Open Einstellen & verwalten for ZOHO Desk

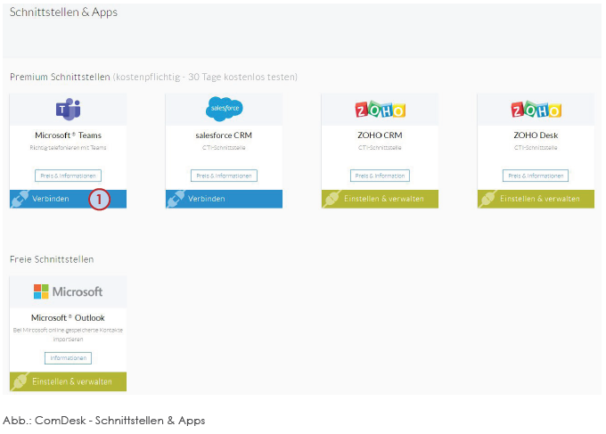536,199
